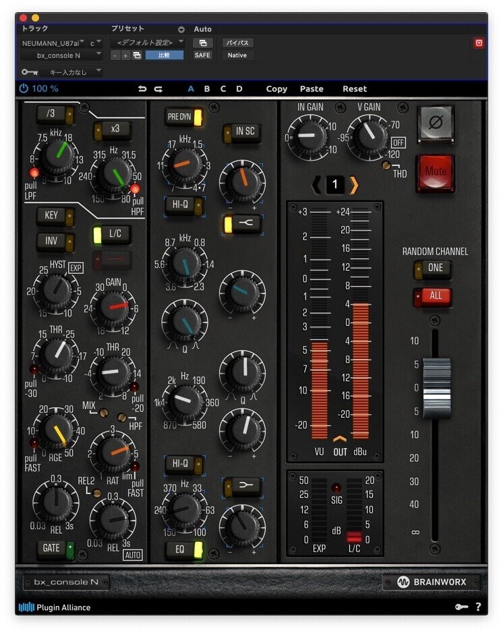Viewport: 503px width, 633px height.
Task: Click the phase invert Ø button
Action: point(436,123)
